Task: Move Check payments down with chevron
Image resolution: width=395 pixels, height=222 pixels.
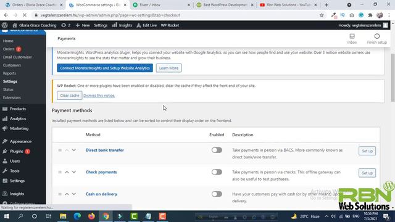Action: [74, 172]
